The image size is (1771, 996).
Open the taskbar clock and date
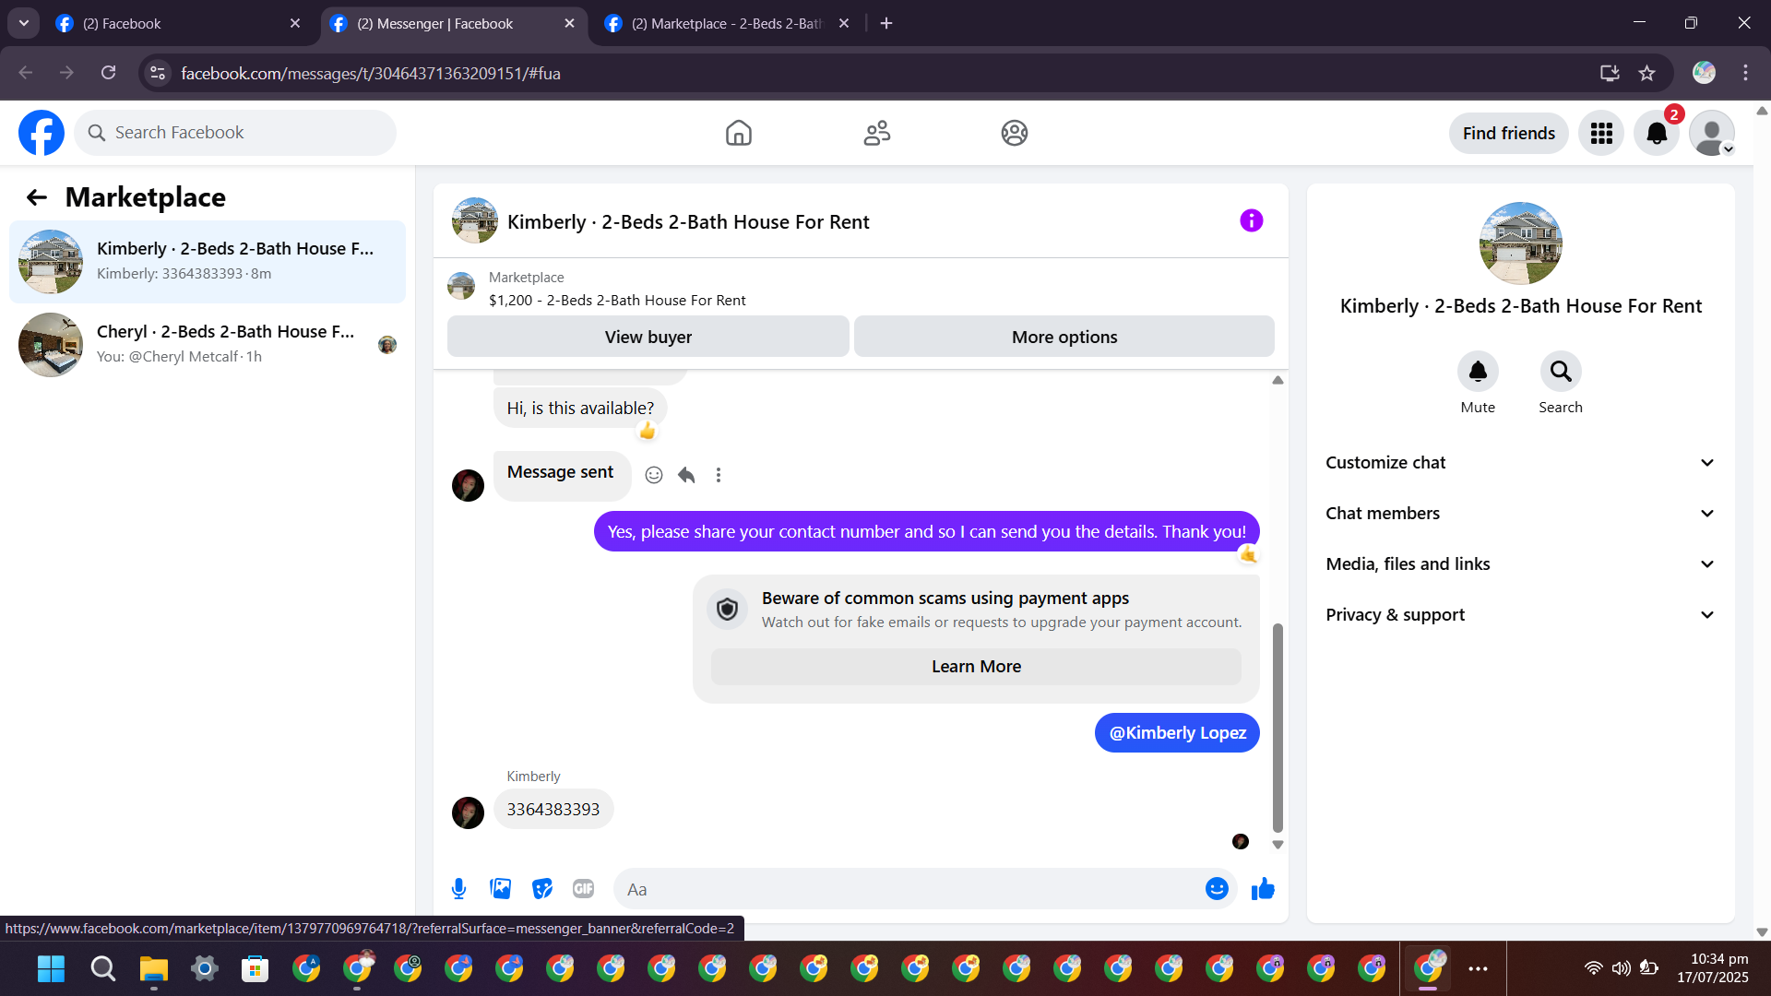coord(1713,968)
